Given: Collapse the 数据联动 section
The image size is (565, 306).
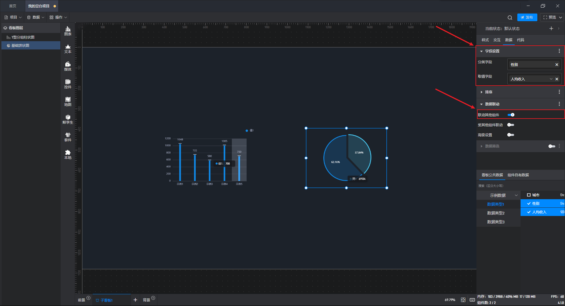Looking at the screenshot, I should click(x=481, y=104).
